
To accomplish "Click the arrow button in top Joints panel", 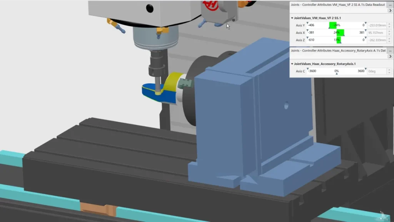I will [x=390, y=10].
